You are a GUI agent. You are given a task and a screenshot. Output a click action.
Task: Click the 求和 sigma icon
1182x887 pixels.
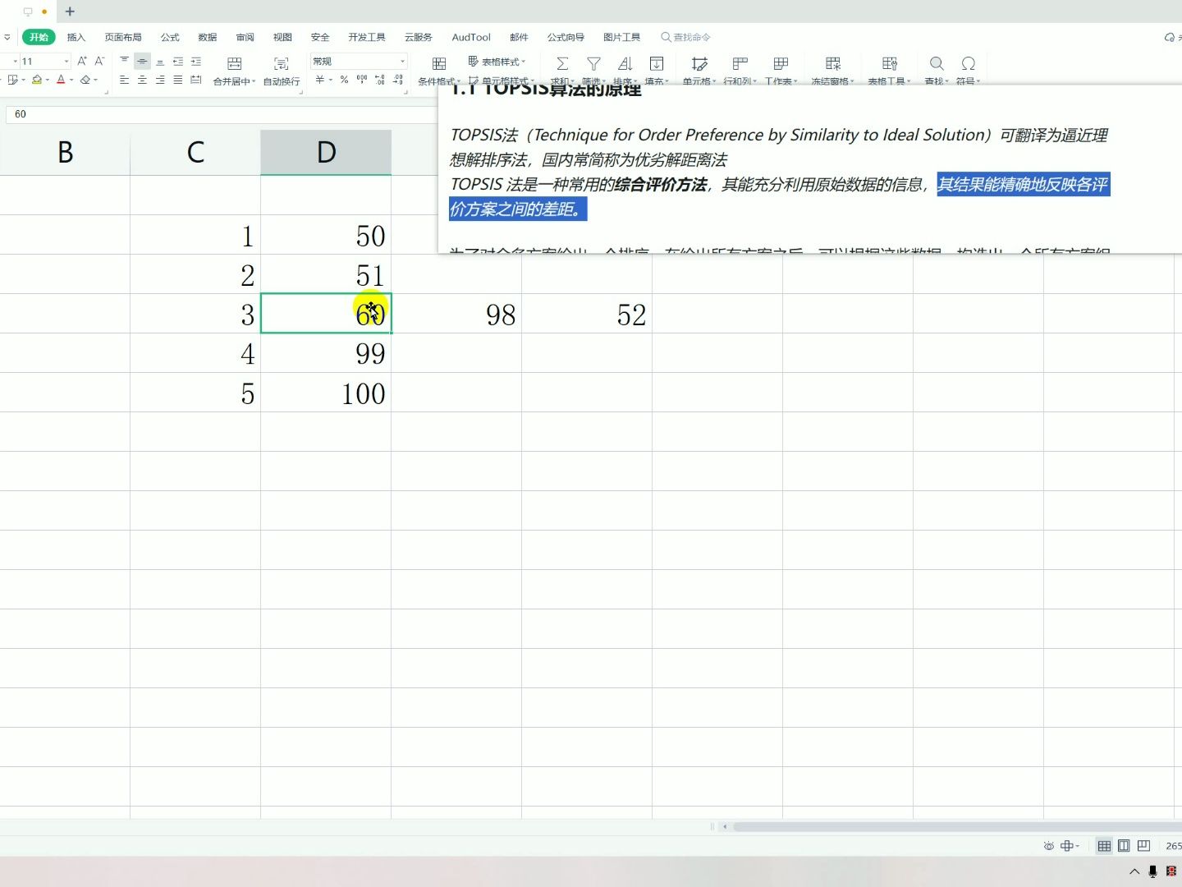(x=562, y=63)
